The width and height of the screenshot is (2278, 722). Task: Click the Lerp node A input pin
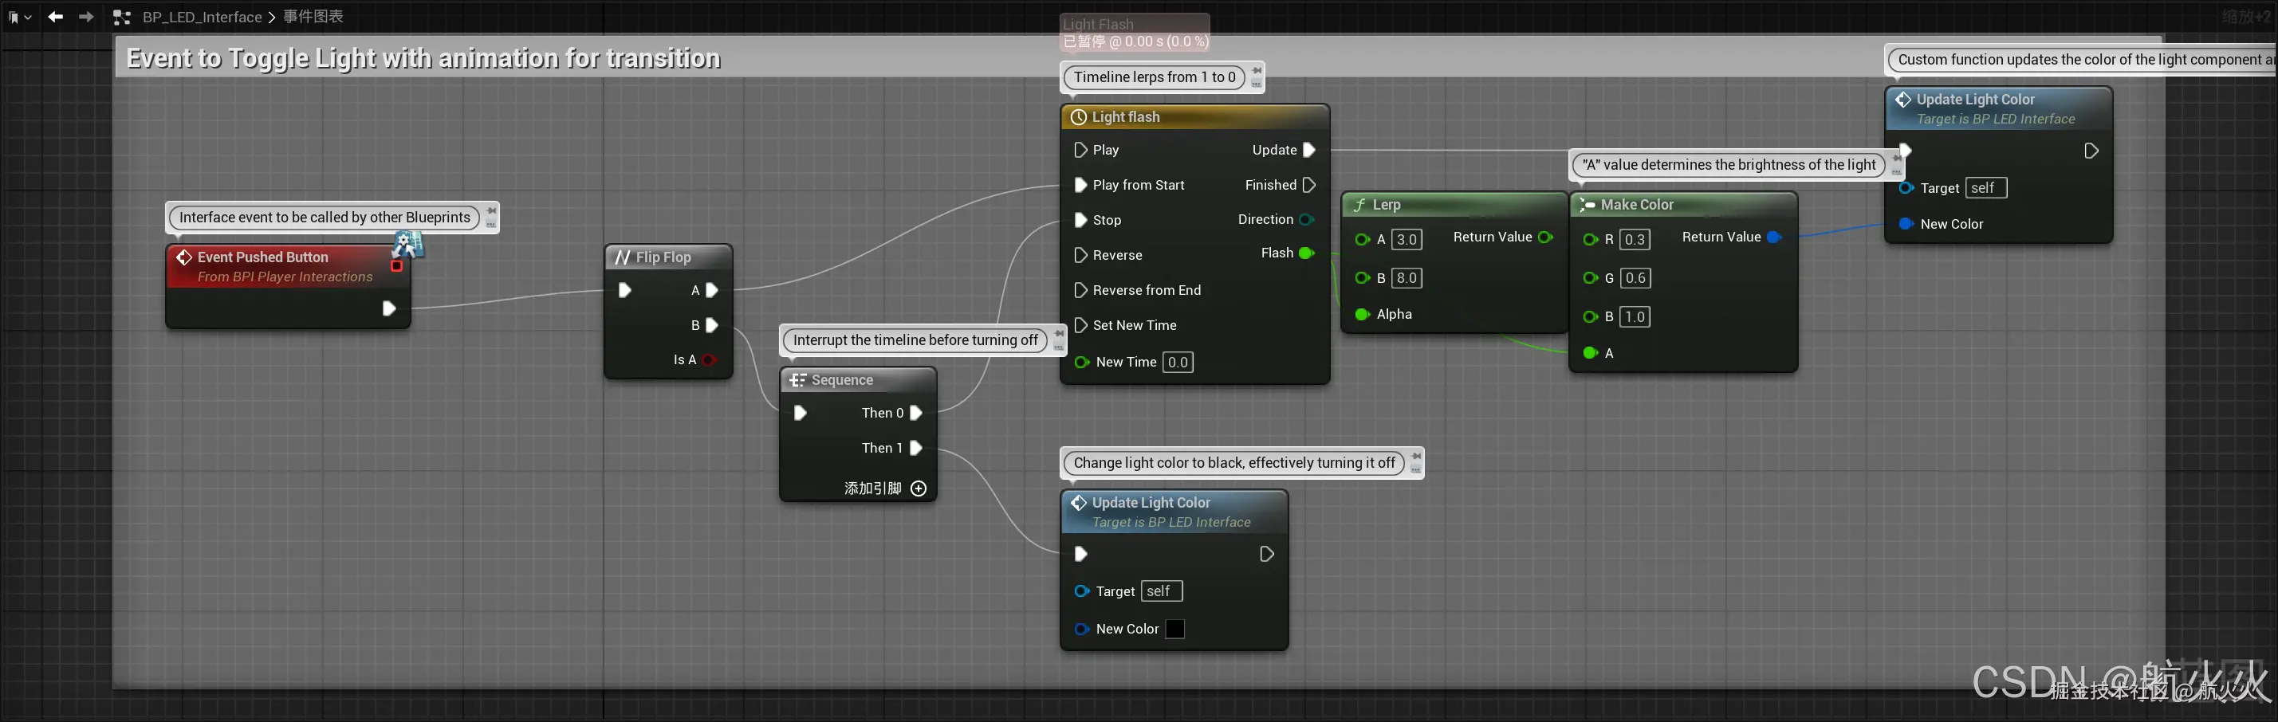pos(1362,240)
